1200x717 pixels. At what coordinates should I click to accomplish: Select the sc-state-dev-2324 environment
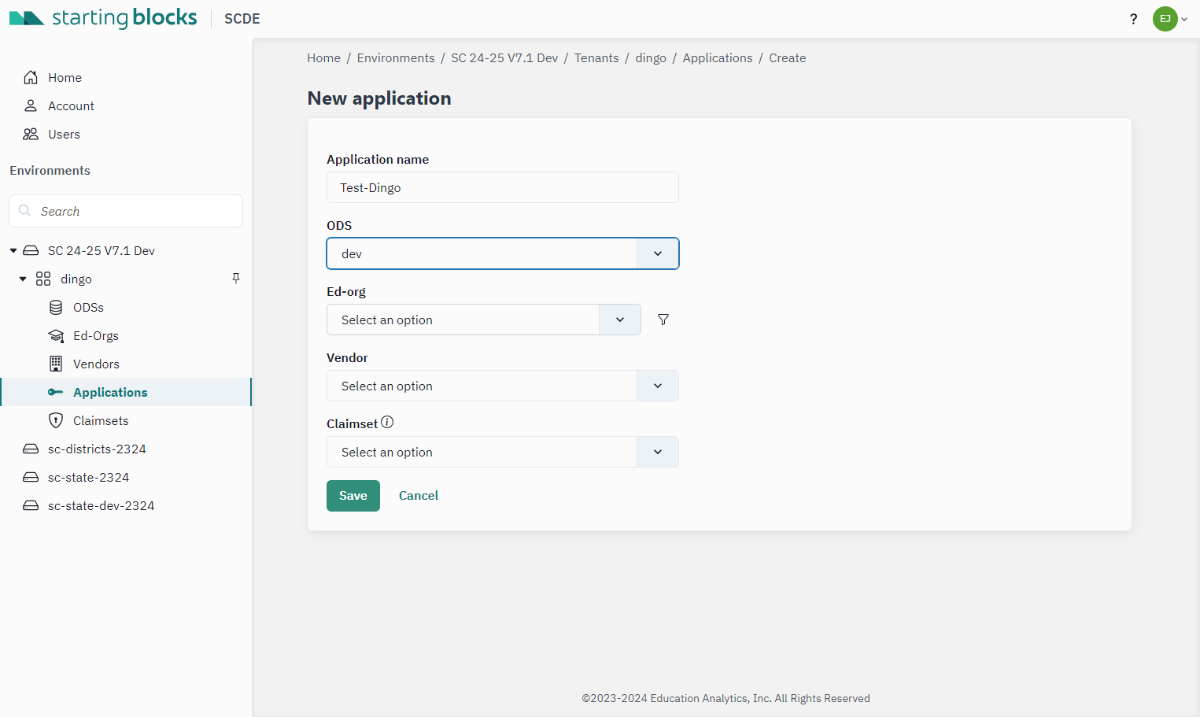pyautogui.click(x=101, y=505)
